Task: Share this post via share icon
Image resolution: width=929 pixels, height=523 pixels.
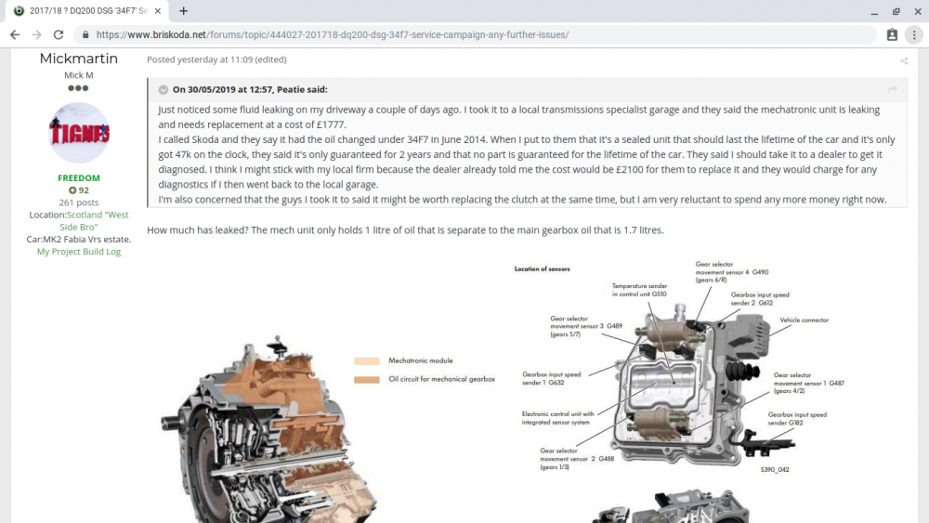Action: (904, 60)
